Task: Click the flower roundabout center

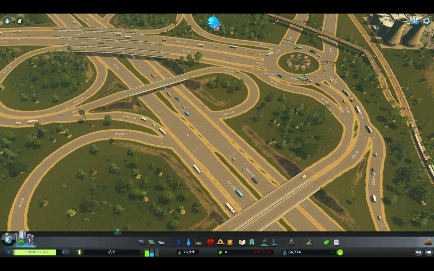Action: [298, 62]
